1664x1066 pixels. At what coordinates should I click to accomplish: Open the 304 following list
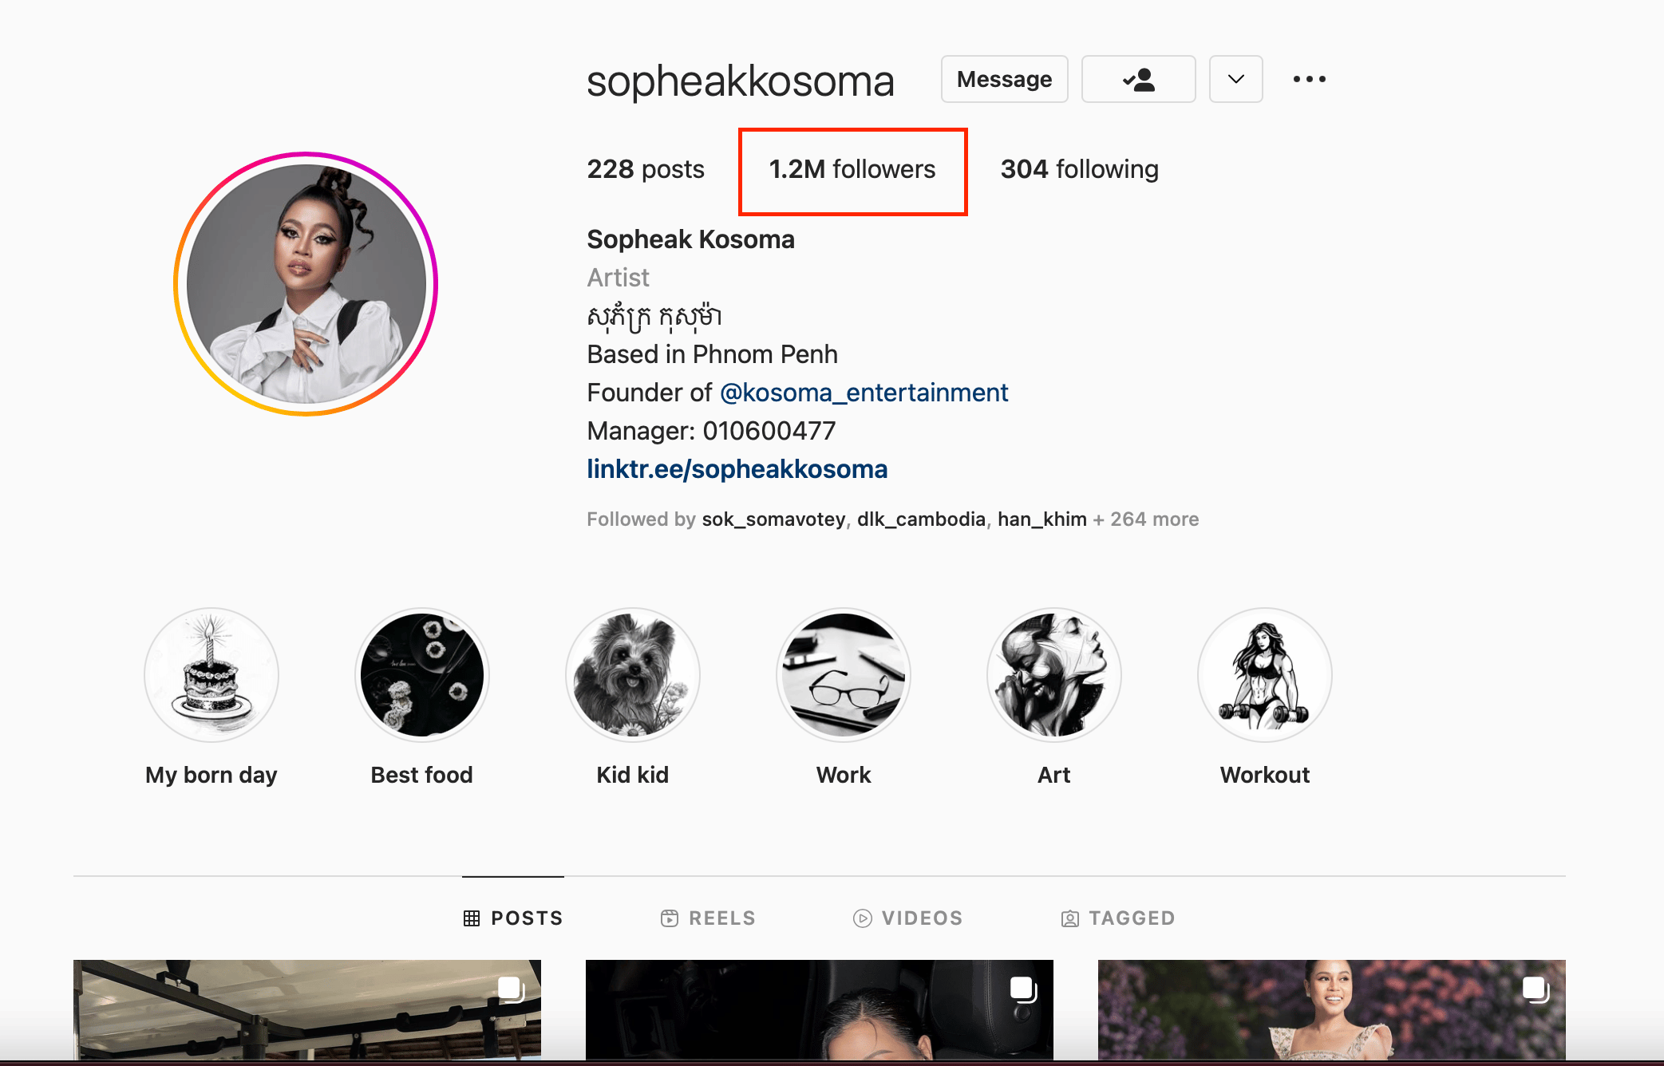(x=1079, y=170)
